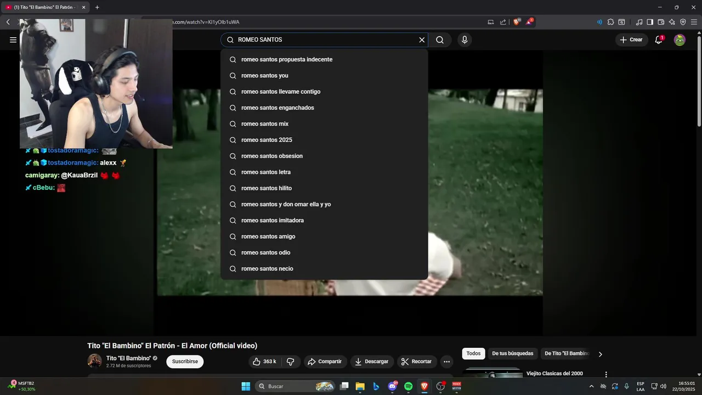This screenshot has height=395, width=702.
Task: Choose suggestion romeo santos llevame contigo
Action: click(324, 92)
